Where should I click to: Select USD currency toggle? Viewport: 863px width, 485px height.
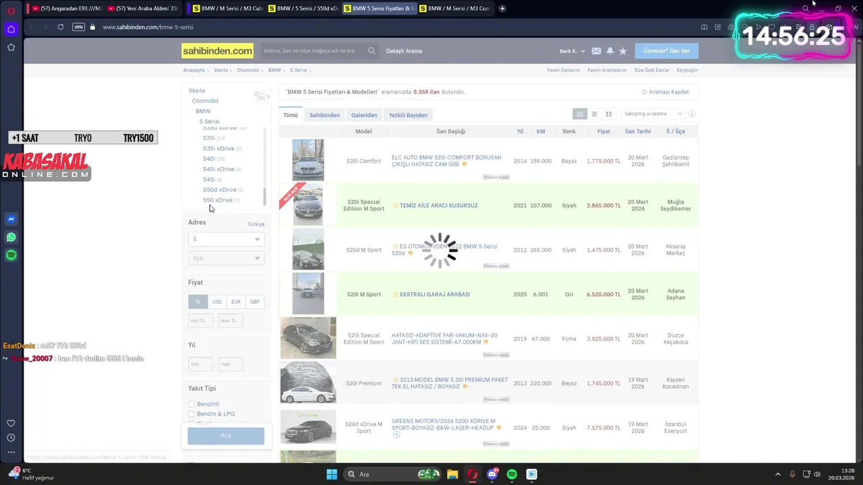(x=216, y=302)
